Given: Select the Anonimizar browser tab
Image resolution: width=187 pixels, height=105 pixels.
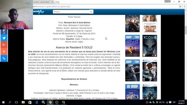Looking at the screenshot, I should [x=42, y=2].
